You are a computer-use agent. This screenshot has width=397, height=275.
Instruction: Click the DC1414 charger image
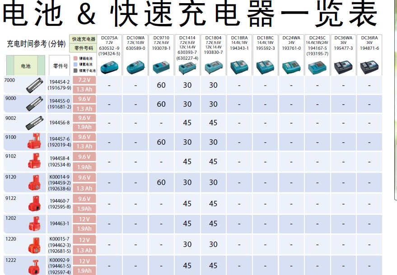coord(187,68)
